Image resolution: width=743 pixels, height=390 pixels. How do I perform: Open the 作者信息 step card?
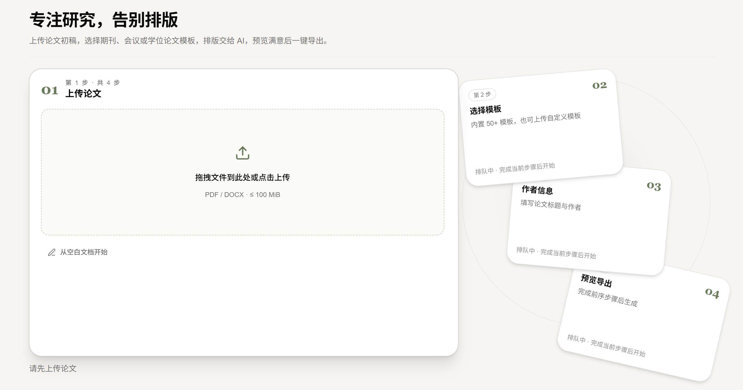coord(588,221)
